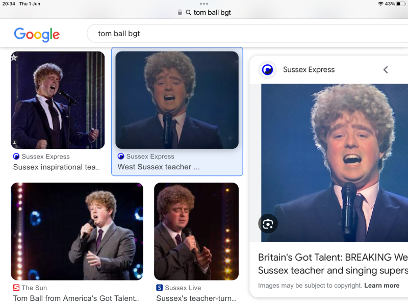Open the 'West Sussex teacher' selected image thumbnail
The height and width of the screenshot is (306, 408).
[177, 100]
